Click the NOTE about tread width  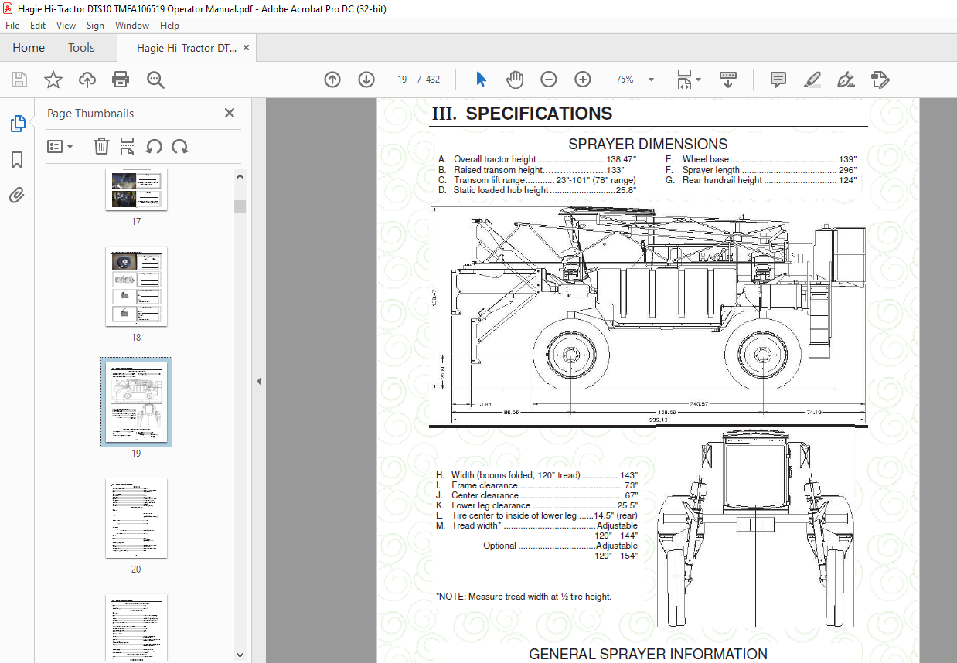click(523, 597)
